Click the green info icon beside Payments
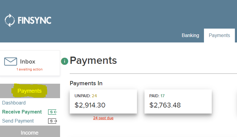The height and width of the screenshot is (137, 237). click(x=65, y=61)
